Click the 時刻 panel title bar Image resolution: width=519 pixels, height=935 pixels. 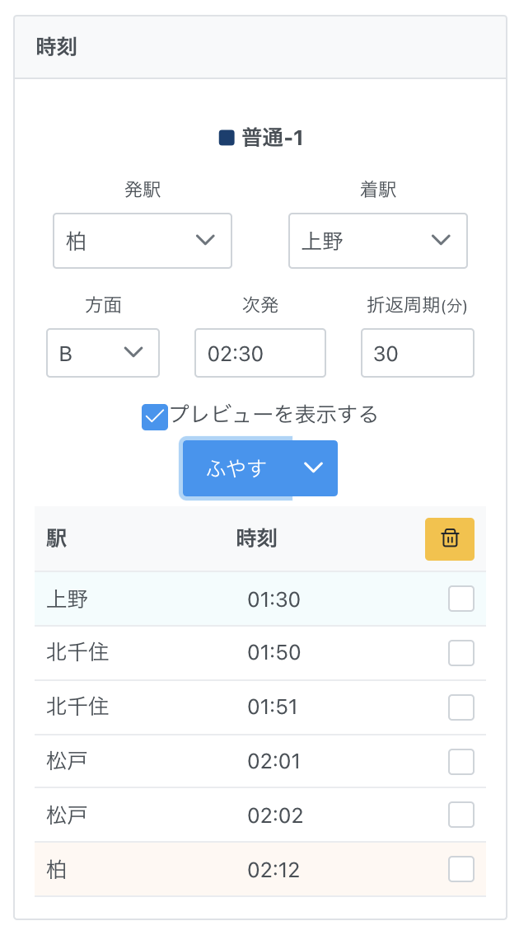click(x=259, y=47)
